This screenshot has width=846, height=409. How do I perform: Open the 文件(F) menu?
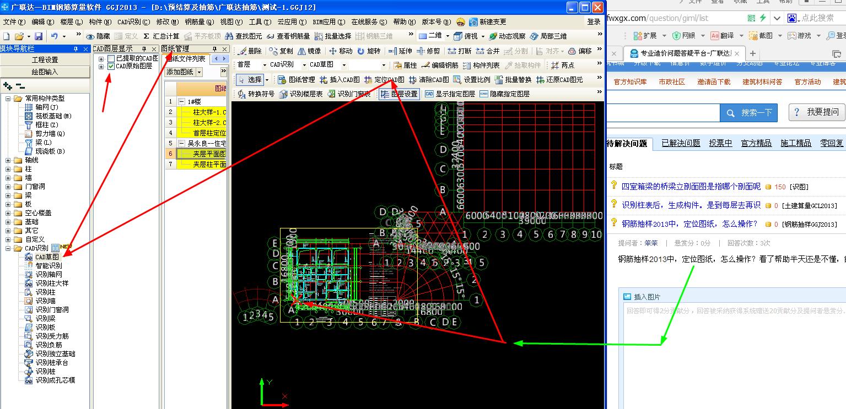click(x=14, y=22)
